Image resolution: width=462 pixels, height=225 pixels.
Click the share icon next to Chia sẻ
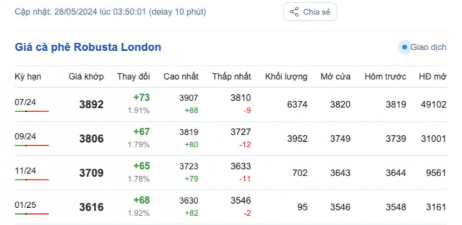tap(294, 12)
